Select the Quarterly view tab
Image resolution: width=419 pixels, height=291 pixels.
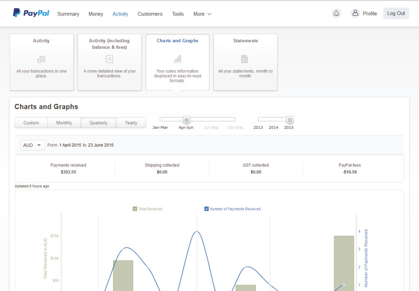98,123
